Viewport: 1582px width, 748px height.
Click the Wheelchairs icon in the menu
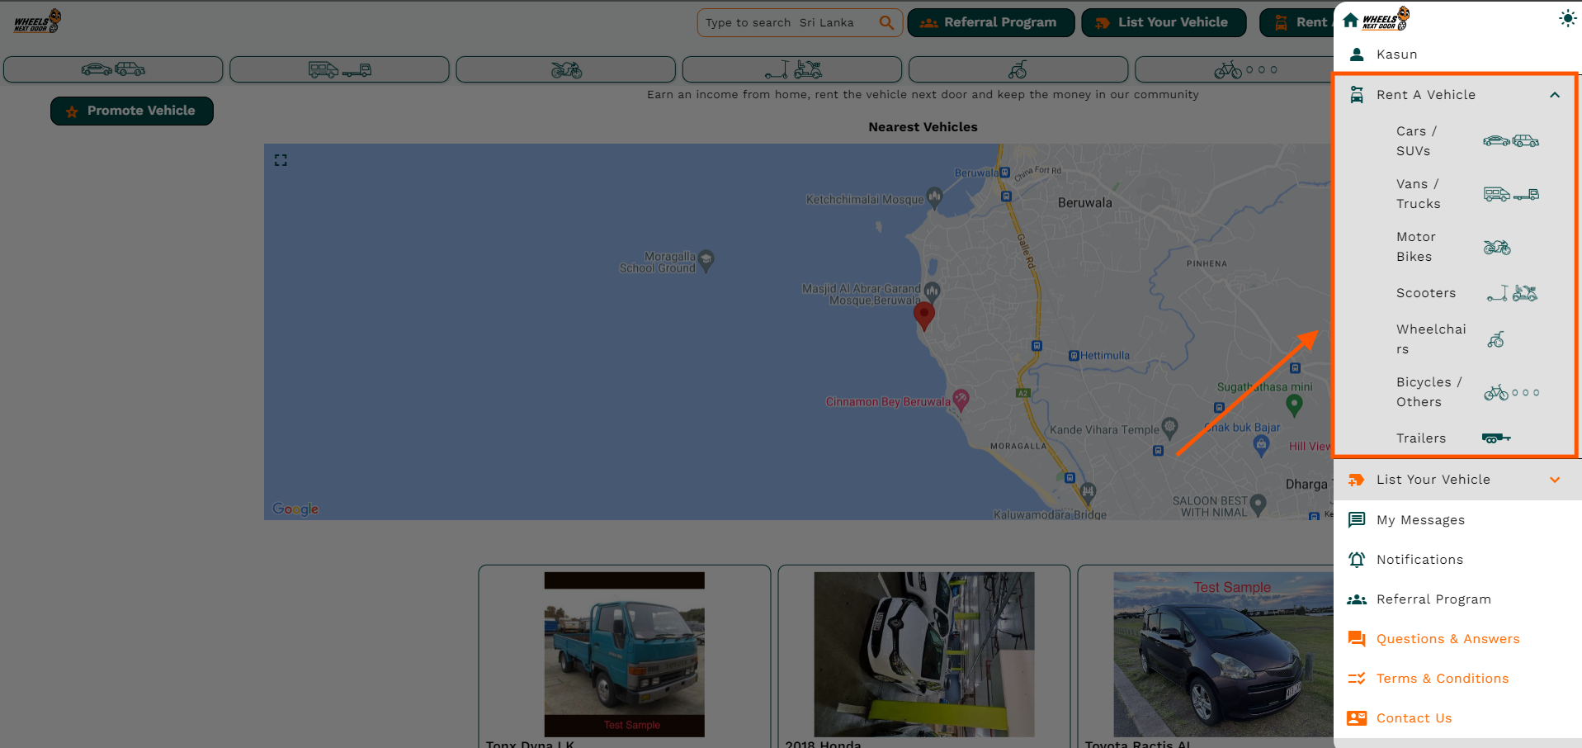pos(1497,338)
